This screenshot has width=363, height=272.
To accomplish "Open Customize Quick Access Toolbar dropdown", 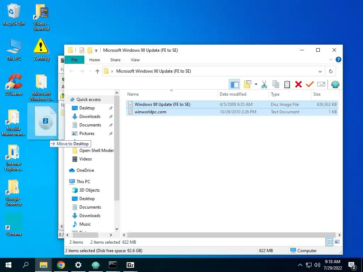I will tap(96, 50).
